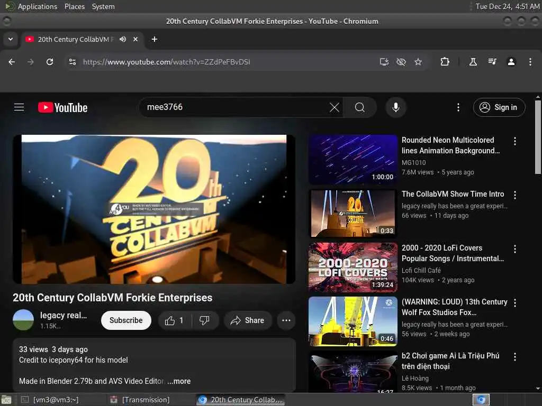
Task: Open b2 Chơi game Ai Là Triệu Phú video
Action: point(450,361)
